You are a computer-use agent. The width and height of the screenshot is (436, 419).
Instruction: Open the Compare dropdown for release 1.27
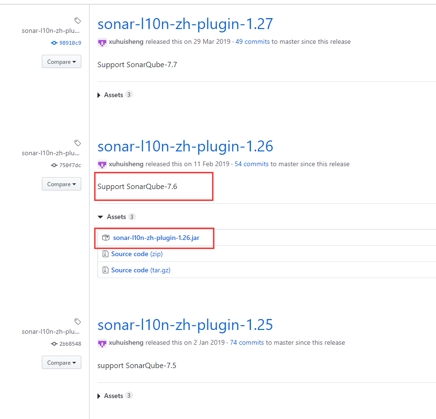(61, 61)
